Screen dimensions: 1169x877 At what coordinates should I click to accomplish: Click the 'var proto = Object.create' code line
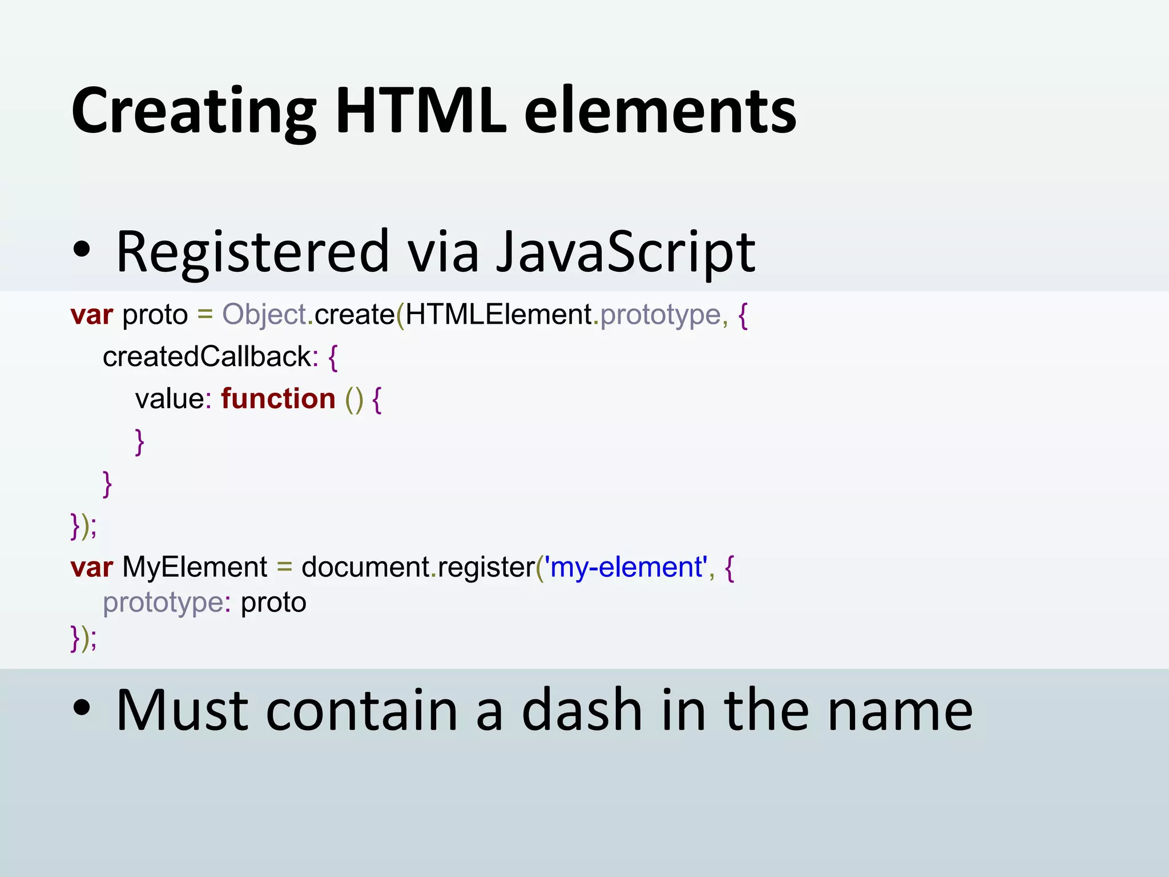[409, 316]
